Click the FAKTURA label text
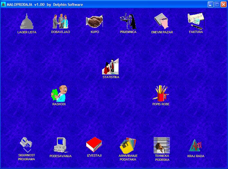228x169 pixels. [x=196, y=32]
